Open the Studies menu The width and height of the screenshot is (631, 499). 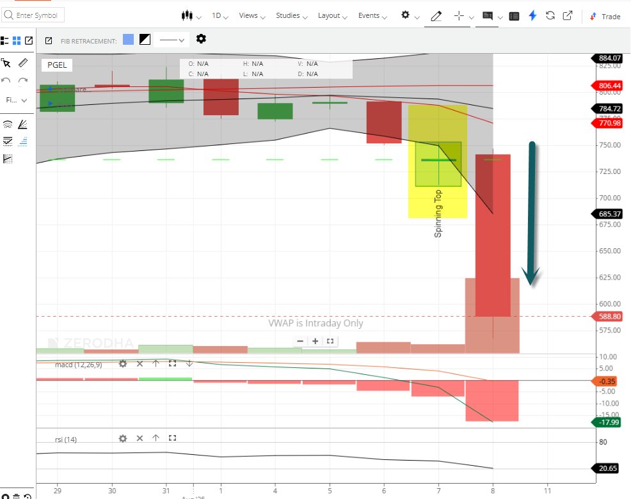(x=291, y=16)
